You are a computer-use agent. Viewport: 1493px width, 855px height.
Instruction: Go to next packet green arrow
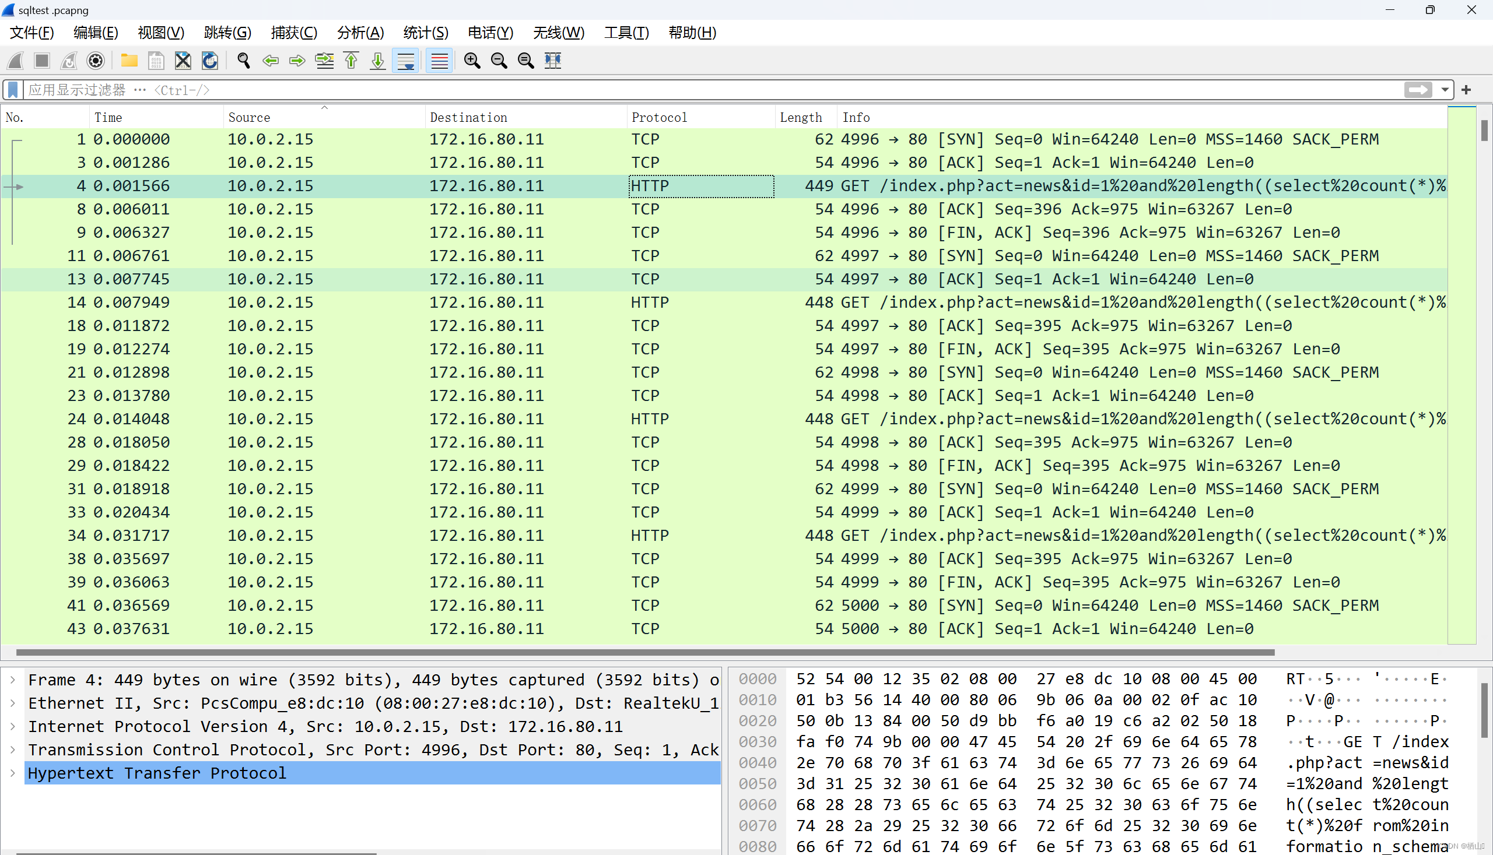297,61
